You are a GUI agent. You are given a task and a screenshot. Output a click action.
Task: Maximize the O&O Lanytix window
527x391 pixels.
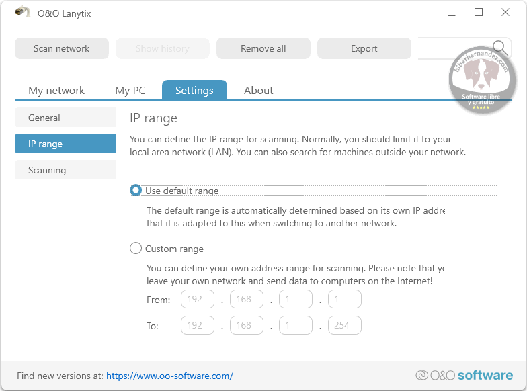click(479, 13)
